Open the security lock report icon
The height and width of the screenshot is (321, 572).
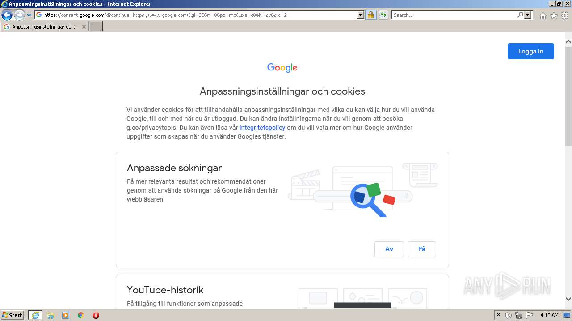click(x=370, y=15)
